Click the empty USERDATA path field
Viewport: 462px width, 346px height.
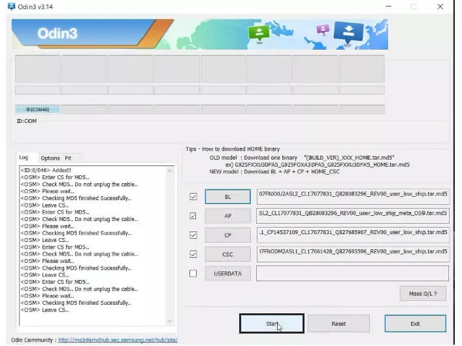352,273
